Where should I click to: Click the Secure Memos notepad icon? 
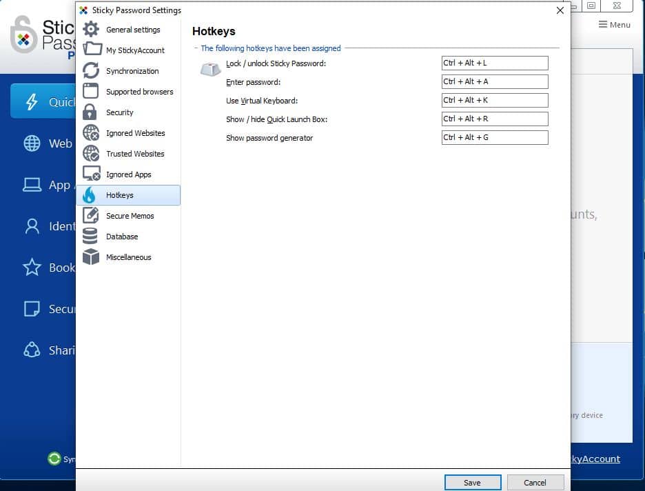coord(91,215)
